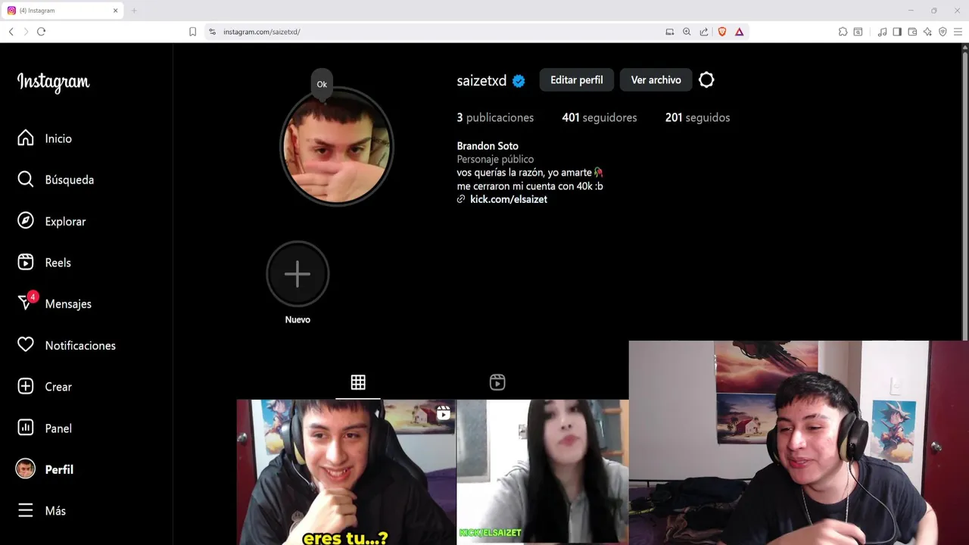The height and width of the screenshot is (545, 969).
Task: Open the extensions puzzle icon
Action: pos(843,32)
